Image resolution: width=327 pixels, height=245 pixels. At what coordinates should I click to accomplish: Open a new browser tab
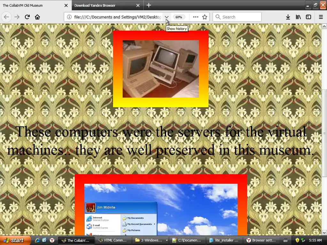tap(149, 5)
